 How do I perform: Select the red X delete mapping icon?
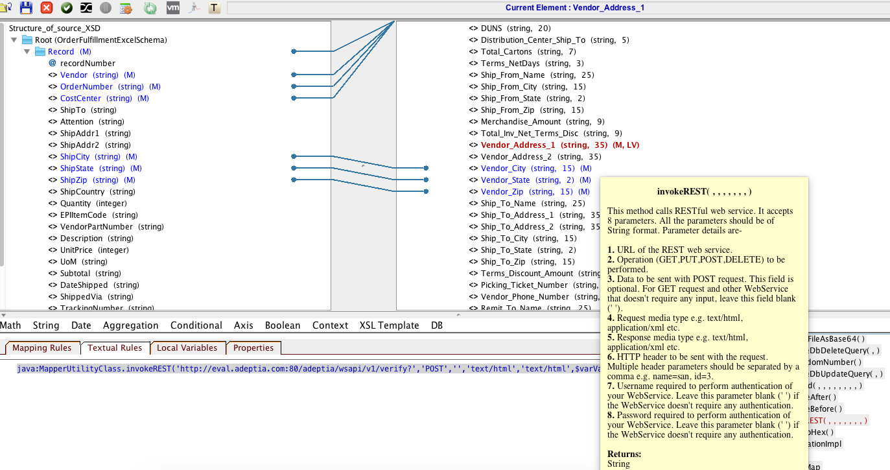click(x=46, y=8)
